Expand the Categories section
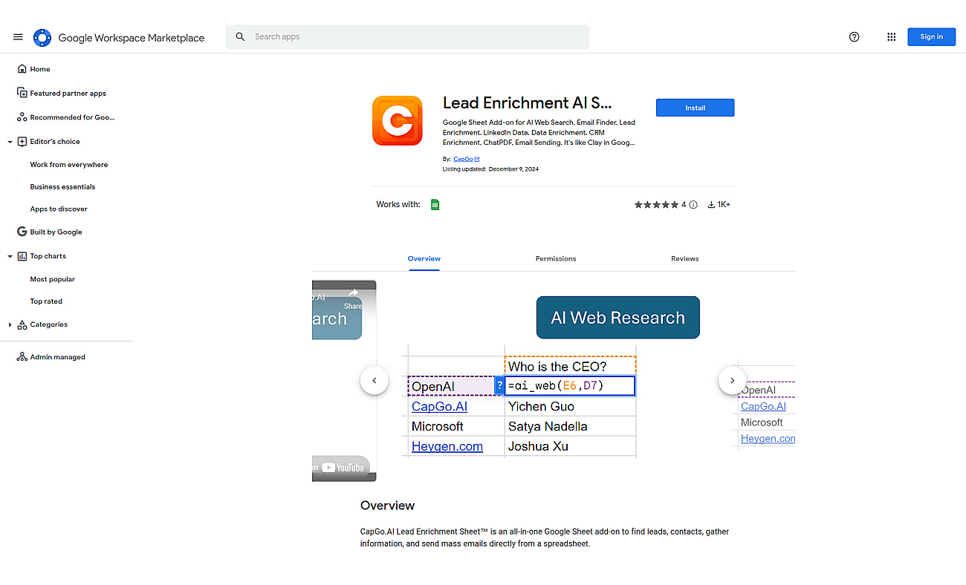 10,324
